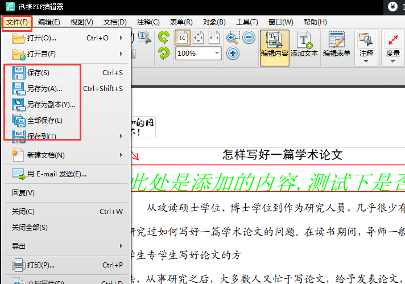Viewport: 405px width, 284px height.
Task: Open the 文档(D) menu
Action: [115, 22]
